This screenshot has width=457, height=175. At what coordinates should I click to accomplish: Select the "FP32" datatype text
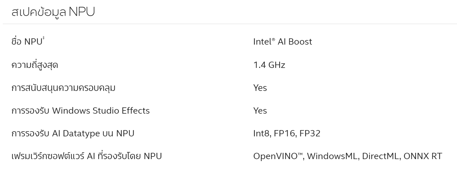310,133
